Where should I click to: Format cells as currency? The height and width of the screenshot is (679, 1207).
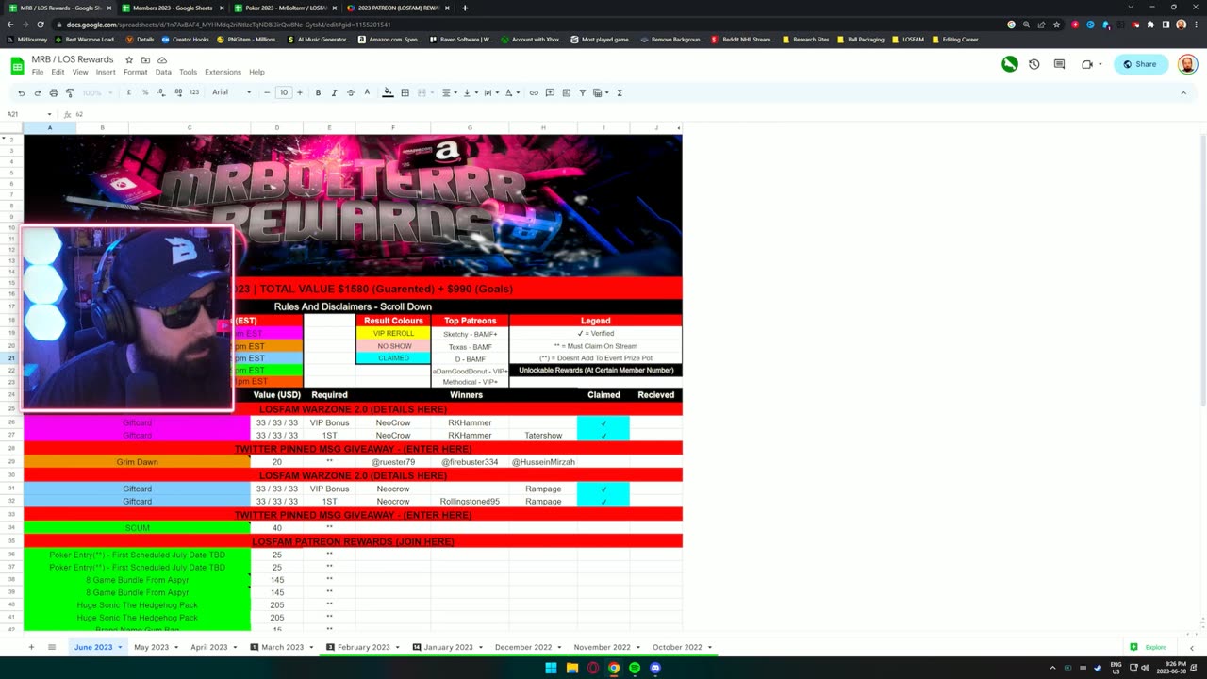pos(128,92)
